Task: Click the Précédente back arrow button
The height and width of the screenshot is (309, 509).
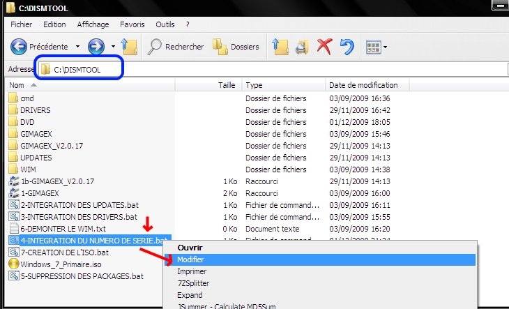Action: point(20,47)
